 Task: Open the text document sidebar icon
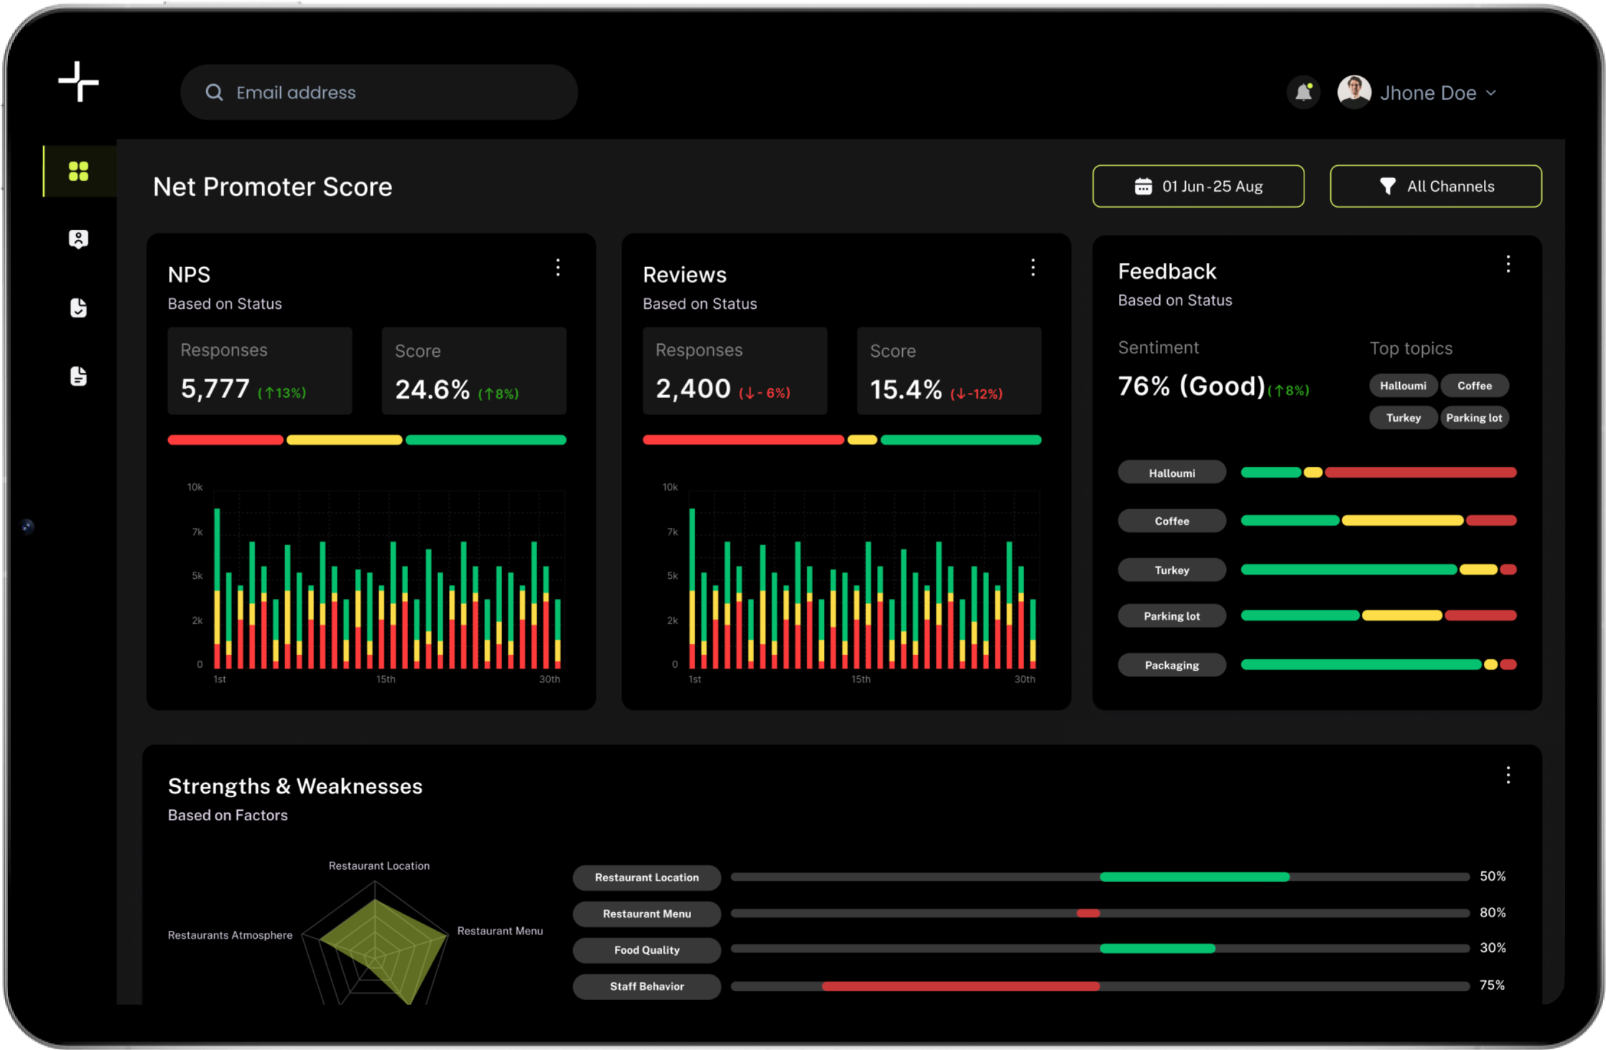tap(78, 376)
